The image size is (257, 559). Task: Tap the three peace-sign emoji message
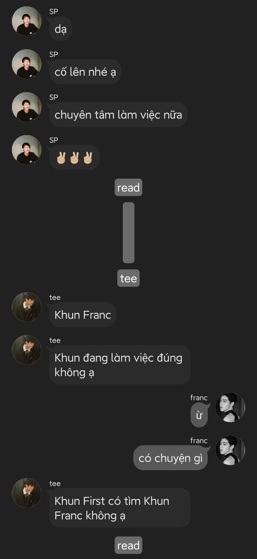74,157
